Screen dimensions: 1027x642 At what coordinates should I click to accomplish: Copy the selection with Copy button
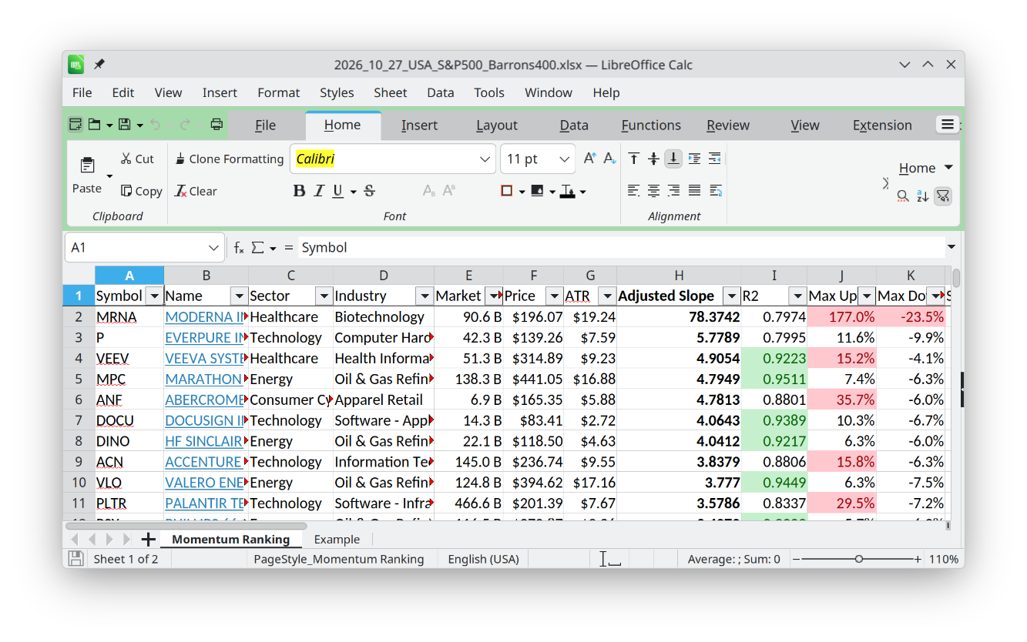point(141,191)
